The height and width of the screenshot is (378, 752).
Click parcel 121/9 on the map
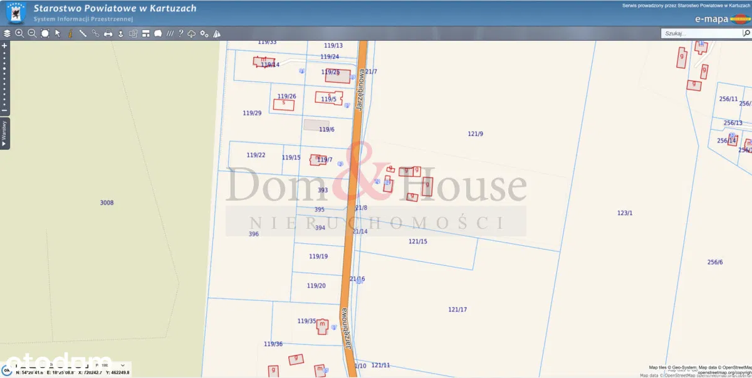(x=476, y=134)
